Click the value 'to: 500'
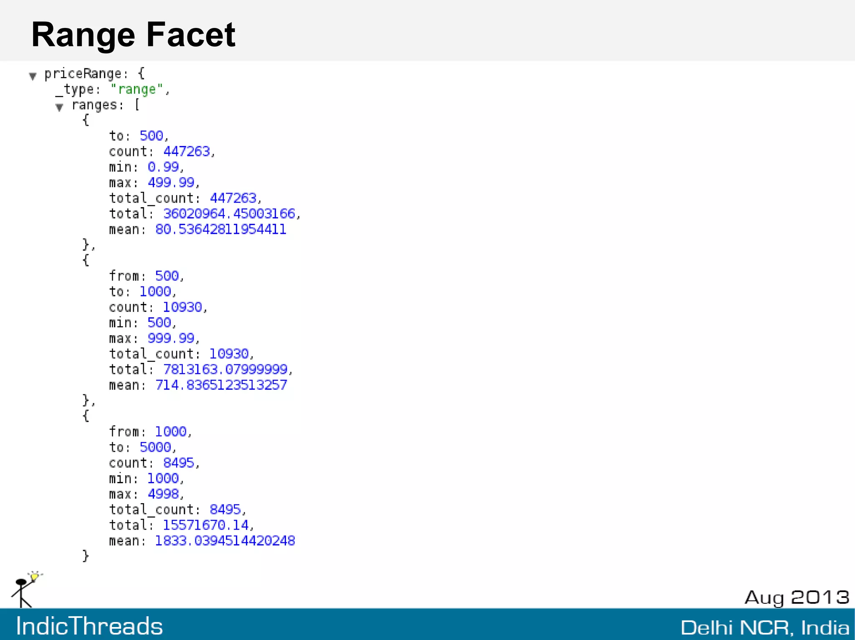The width and height of the screenshot is (855, 640). point(151,136)
